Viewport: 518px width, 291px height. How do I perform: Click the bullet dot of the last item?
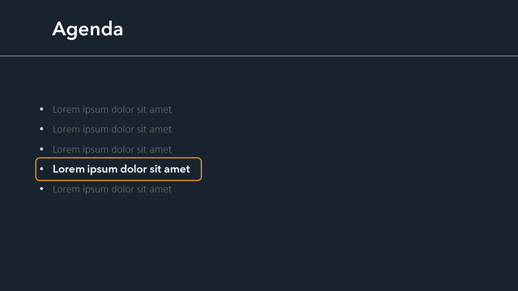coord(42,189)
